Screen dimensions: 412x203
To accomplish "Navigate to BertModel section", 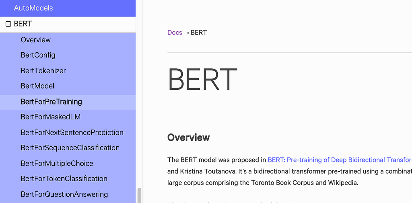I will [x=37, y=86].
